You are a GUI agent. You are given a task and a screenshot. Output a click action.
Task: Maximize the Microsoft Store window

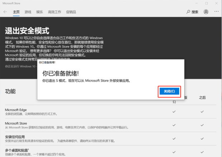207,3
